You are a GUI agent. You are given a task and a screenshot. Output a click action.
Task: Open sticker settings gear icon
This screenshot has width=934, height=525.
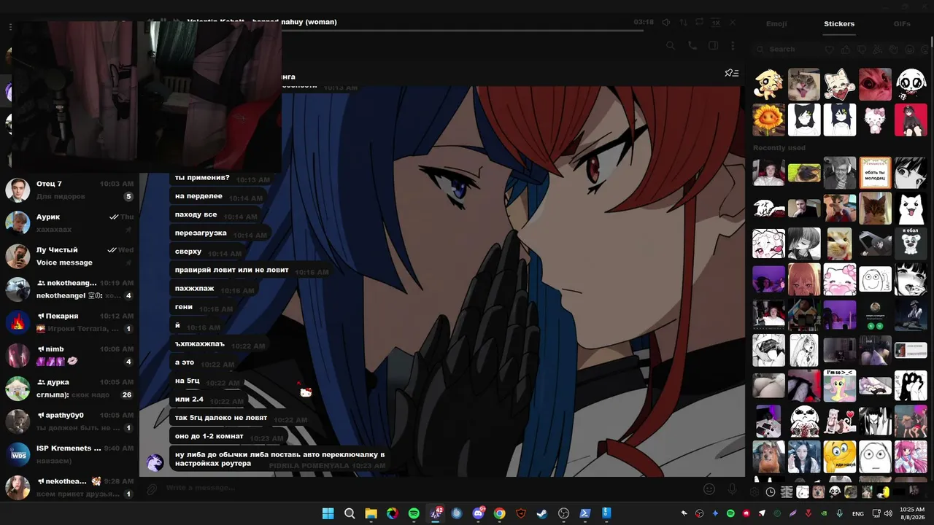tap(755, 492)
